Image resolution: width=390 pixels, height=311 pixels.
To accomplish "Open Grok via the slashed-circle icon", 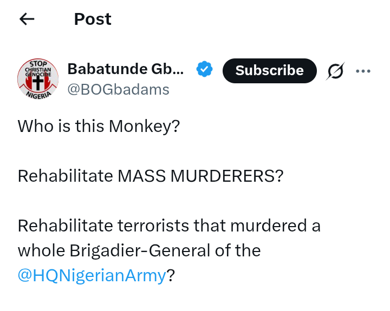I will 336,71.
